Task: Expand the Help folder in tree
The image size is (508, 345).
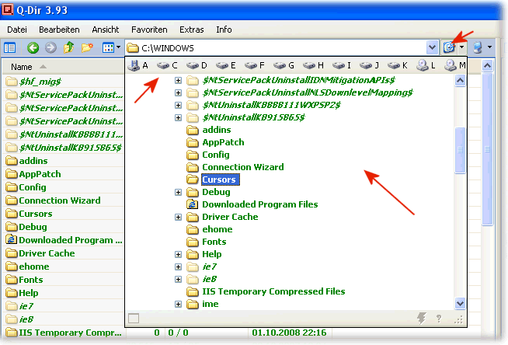Action: 178,254
